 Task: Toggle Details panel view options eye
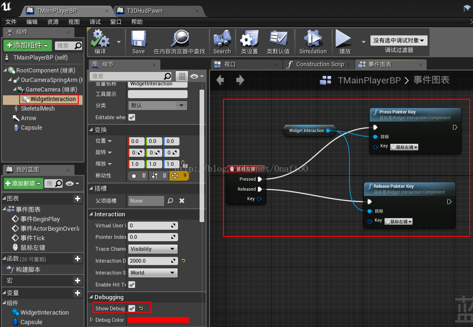[197, 76]
